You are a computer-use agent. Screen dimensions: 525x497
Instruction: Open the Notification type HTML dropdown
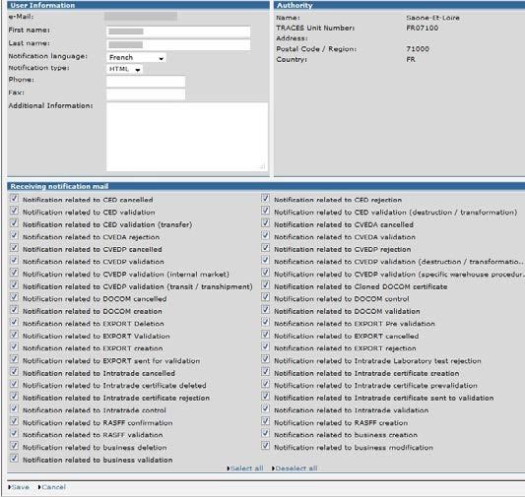tap(124, 69)
